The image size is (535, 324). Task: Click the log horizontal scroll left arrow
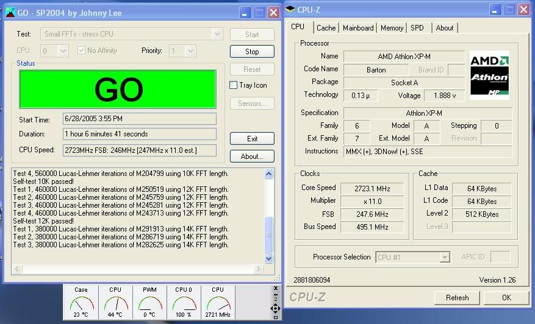click(18, 269)
